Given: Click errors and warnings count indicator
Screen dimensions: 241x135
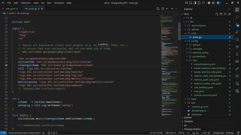Looking at the screenshot, I should coord(52,133).
